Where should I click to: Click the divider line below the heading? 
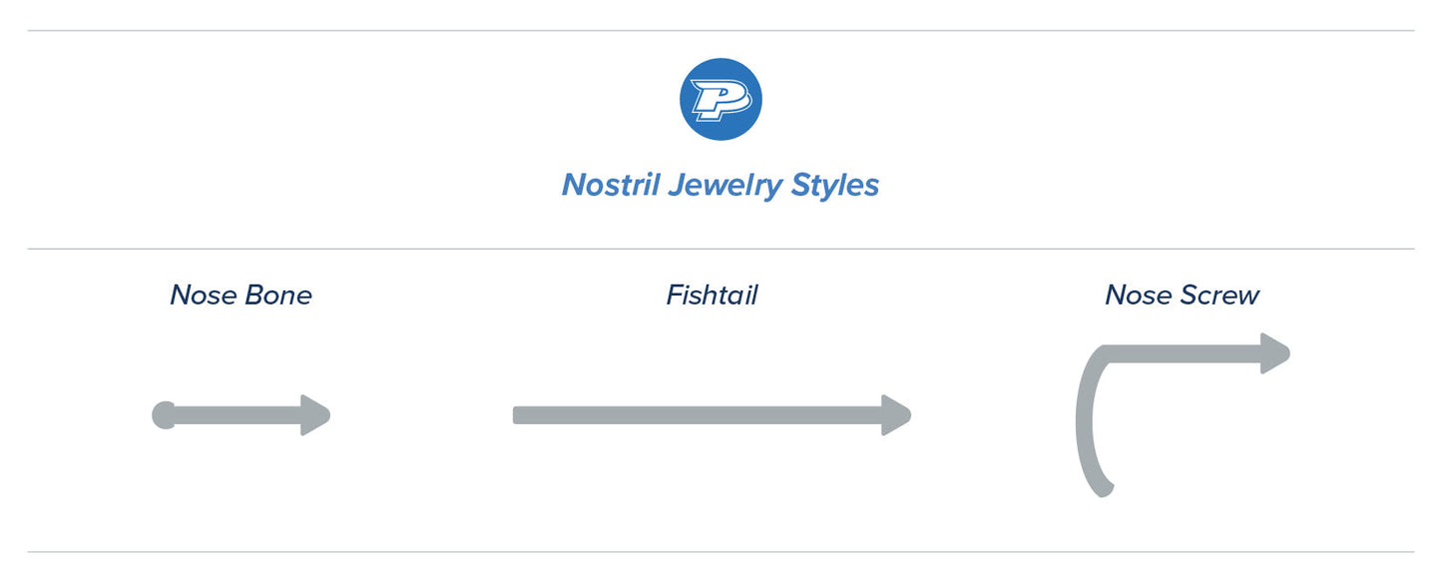(721, 249)
